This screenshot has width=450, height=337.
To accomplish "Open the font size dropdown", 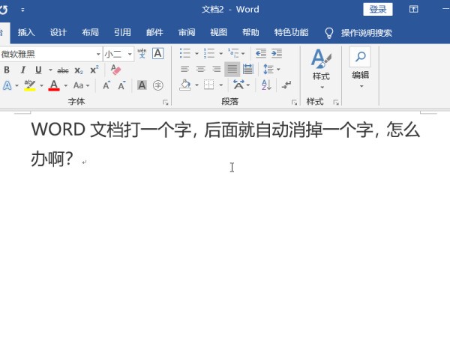I will pyautogui.click(x=130, y=54).
